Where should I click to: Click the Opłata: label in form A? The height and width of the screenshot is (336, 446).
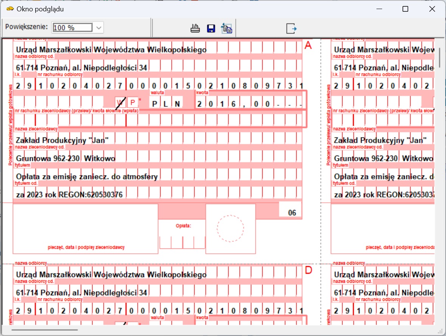click(183, 226)
